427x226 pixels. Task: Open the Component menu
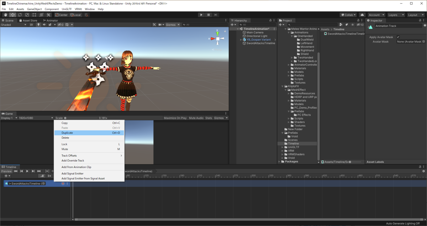(x=52, y=9)
